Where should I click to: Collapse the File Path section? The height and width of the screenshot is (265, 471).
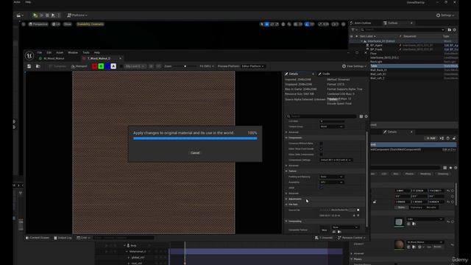pos(286,205)
